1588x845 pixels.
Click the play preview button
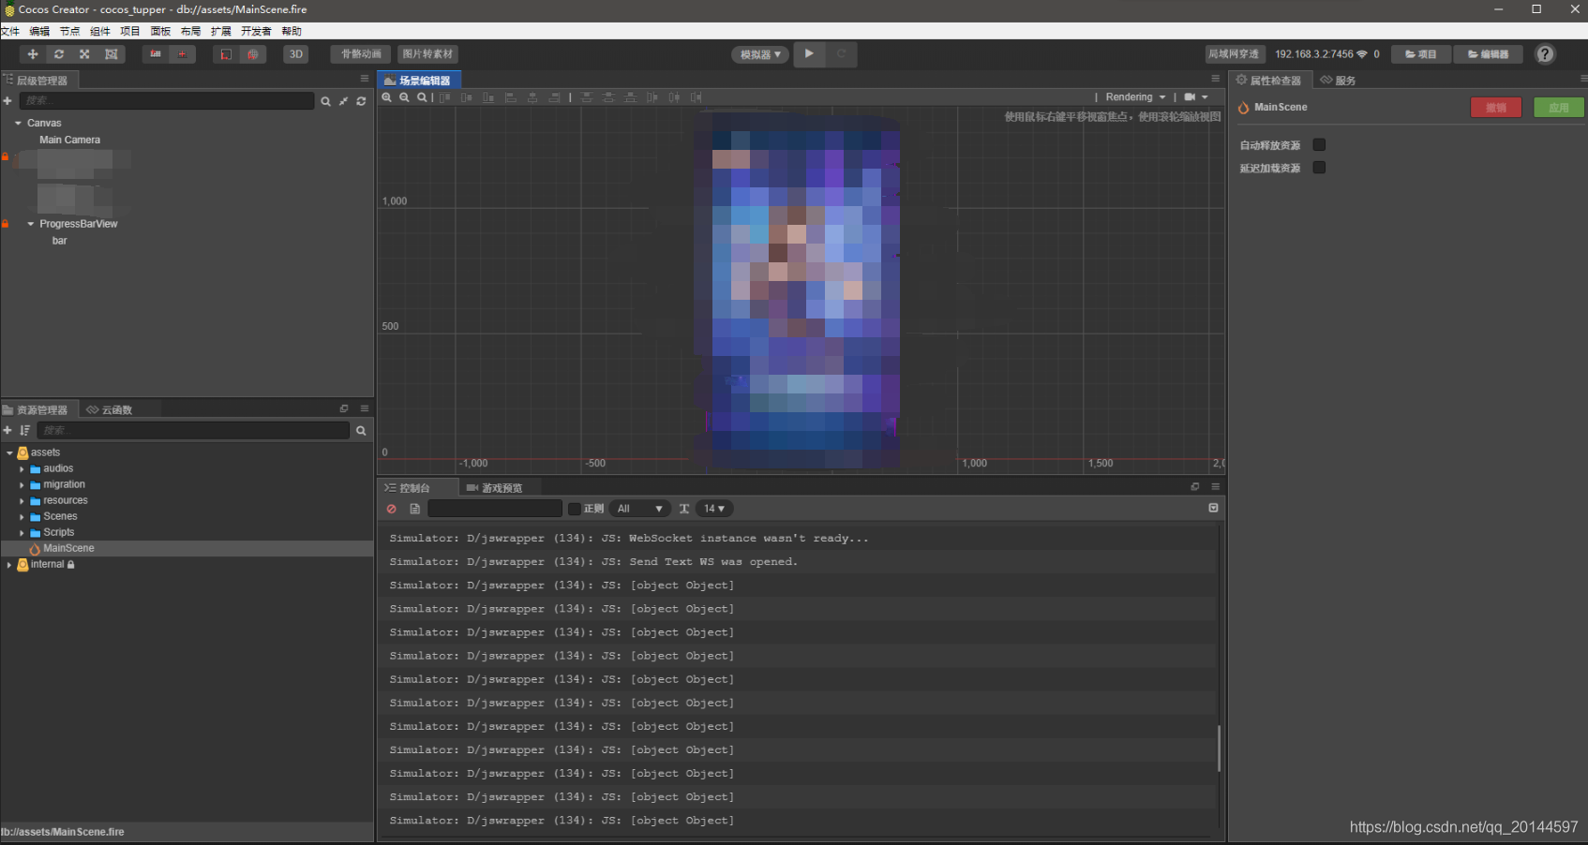(x=809, y=53)
